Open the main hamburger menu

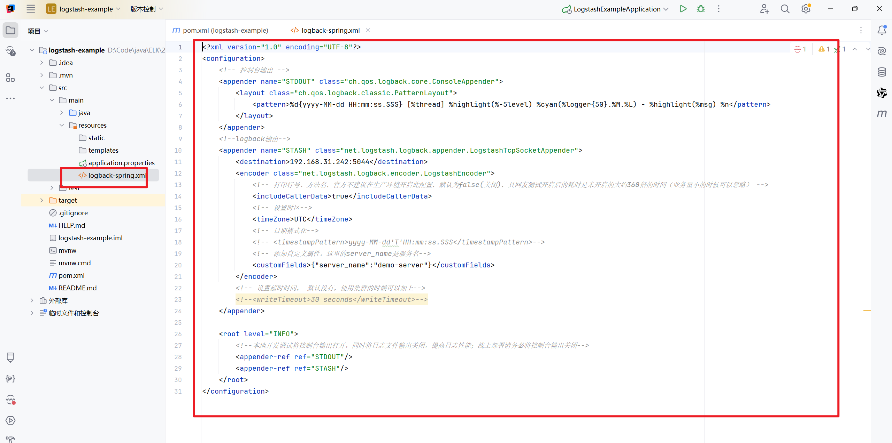(31, 9)
